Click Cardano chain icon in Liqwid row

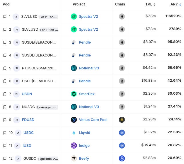click(122, 133)
